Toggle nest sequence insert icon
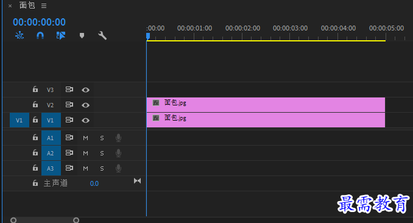 pyautogui.click(x=19, y=35)
